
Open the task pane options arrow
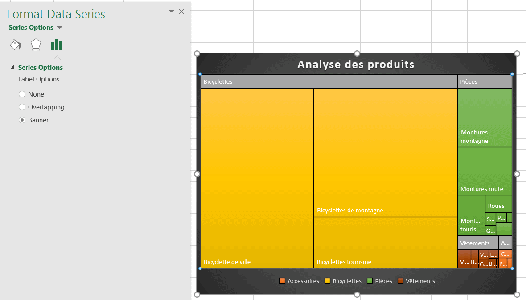pyautogui.click(x=172, y=12)
